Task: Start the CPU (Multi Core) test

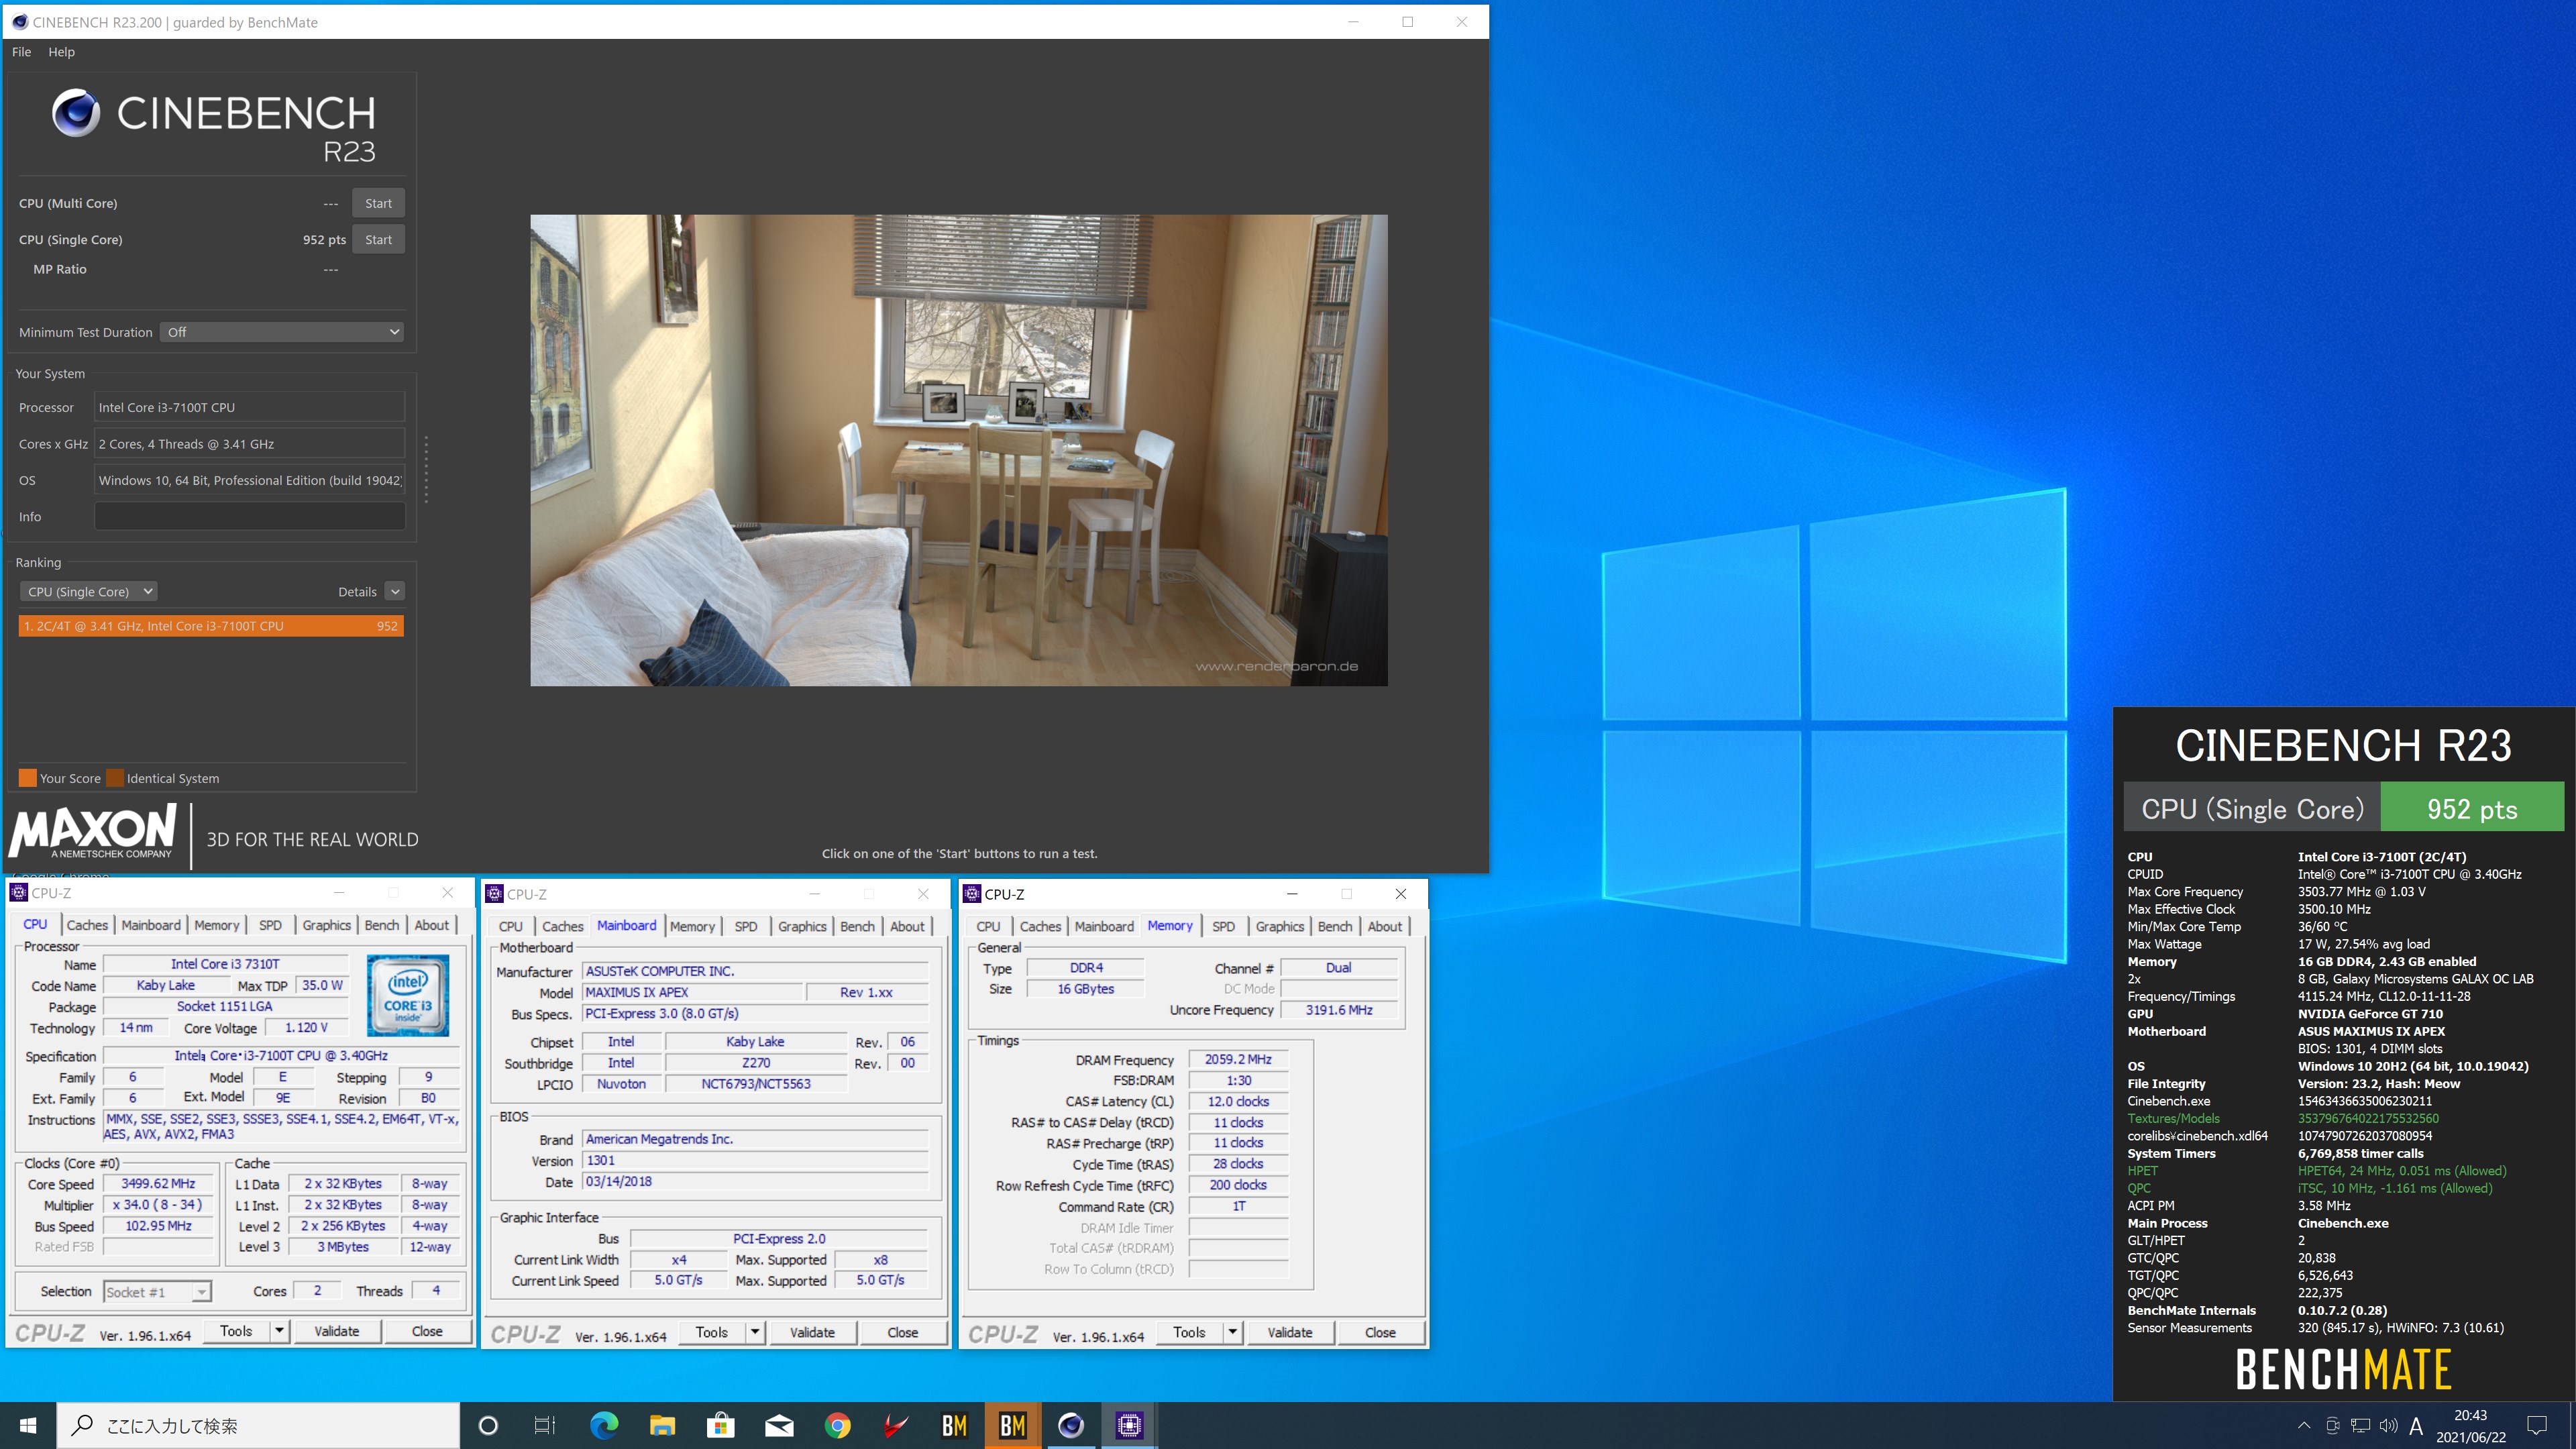Action: click(x=378, y=203)
